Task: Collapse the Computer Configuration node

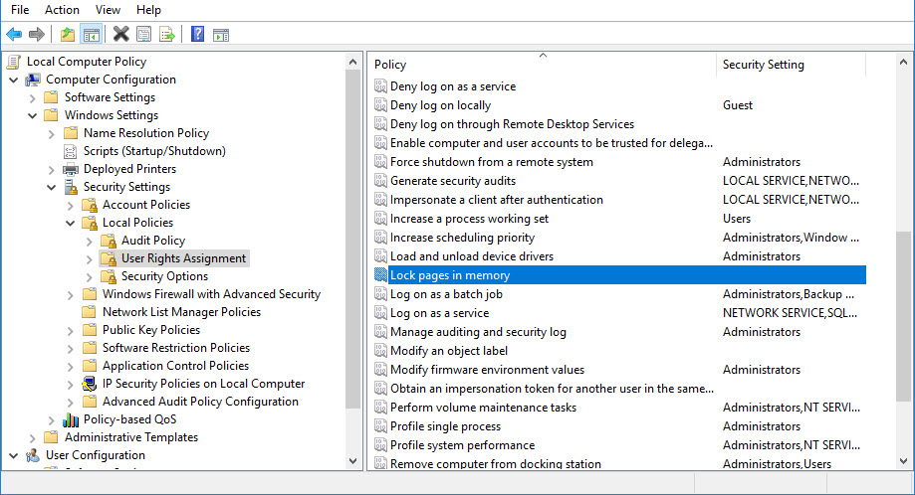Action: click(13, 80)
